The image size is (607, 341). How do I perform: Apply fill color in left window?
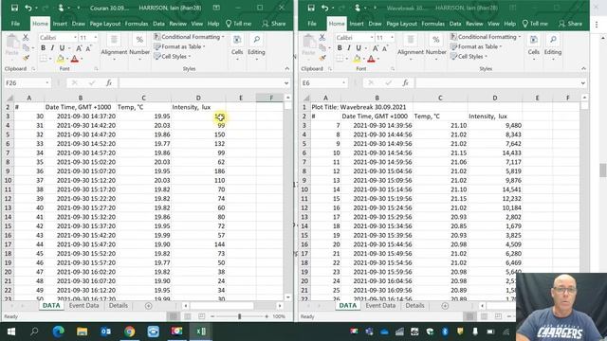coord(60,59)
